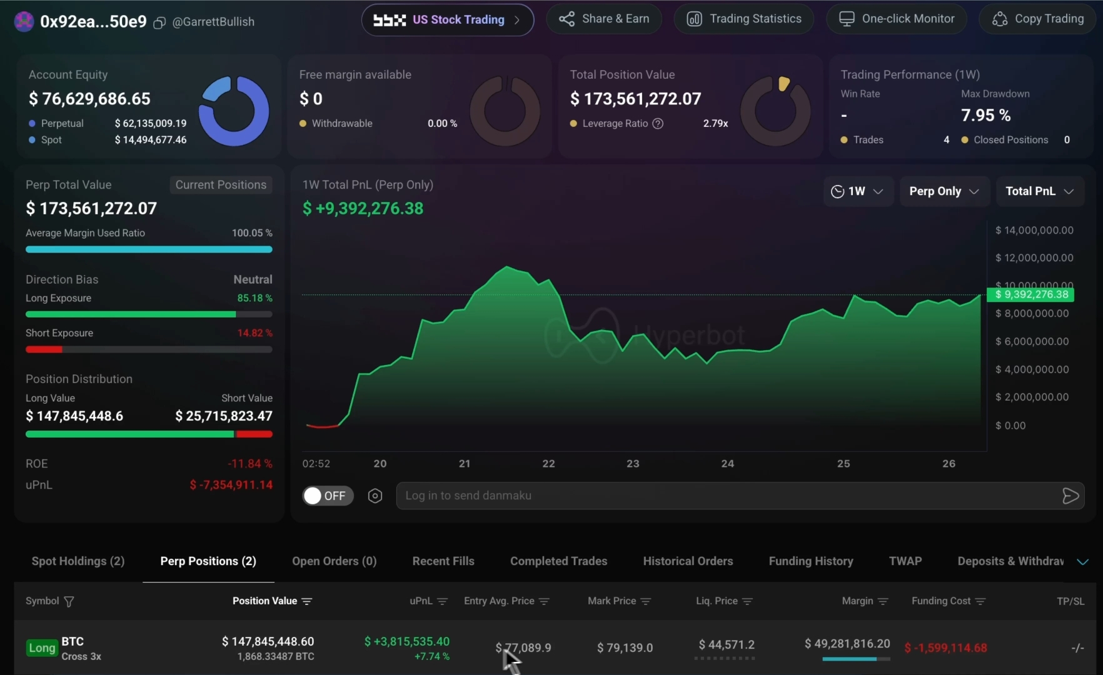The height and width of the screenshot is (675, 1103).
Task: Open Completed Trades tab
Action: pyautogui.click(x=559, y=561)
